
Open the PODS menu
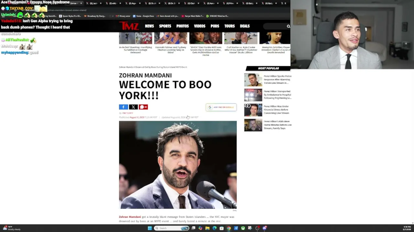click(x=215, y=26)
